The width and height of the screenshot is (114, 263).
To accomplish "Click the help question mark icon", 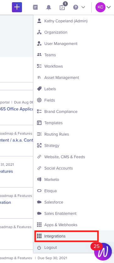I will (76, 7).
